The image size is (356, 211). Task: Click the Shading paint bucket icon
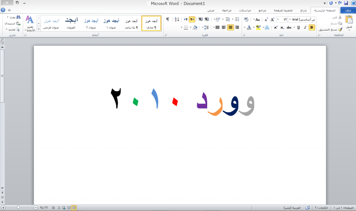point(195,27)
